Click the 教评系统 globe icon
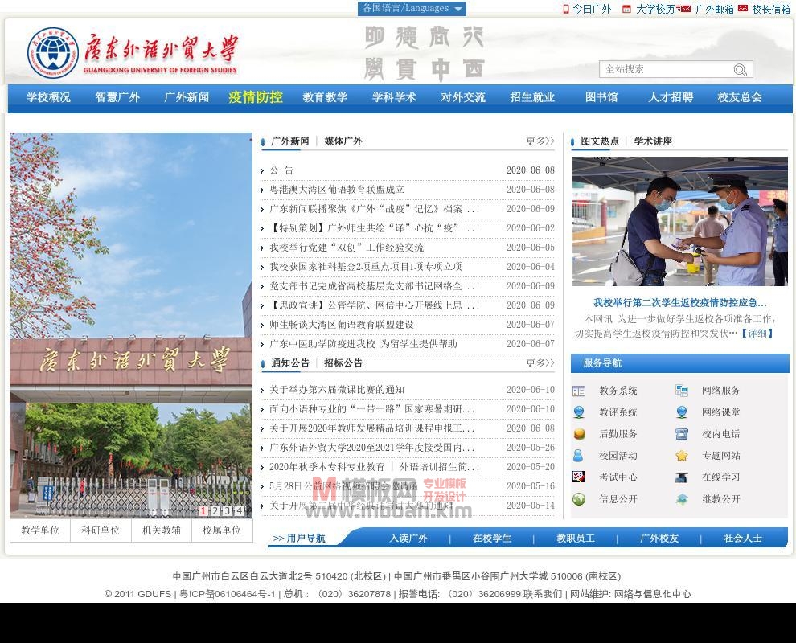This screenshot has width=796, height=643. (x=579, y=412)
